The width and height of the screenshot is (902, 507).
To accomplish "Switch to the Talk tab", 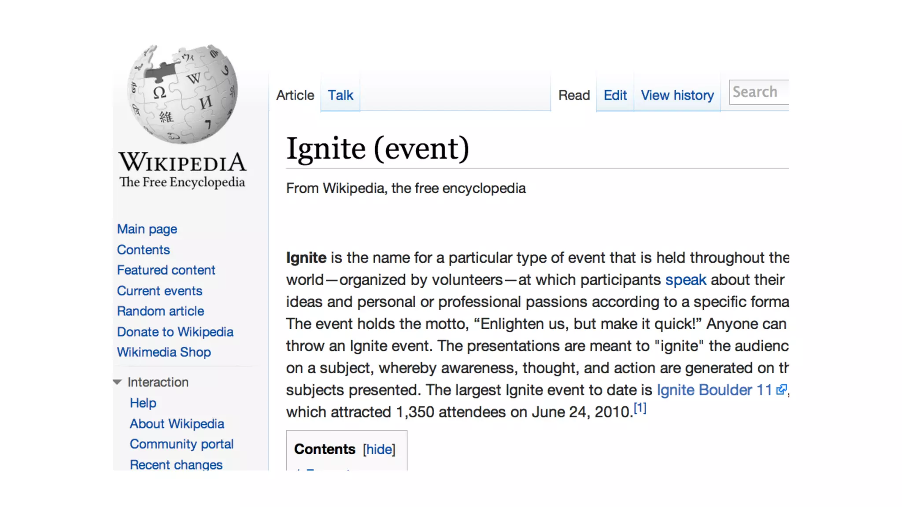I will tap(340, 95).
